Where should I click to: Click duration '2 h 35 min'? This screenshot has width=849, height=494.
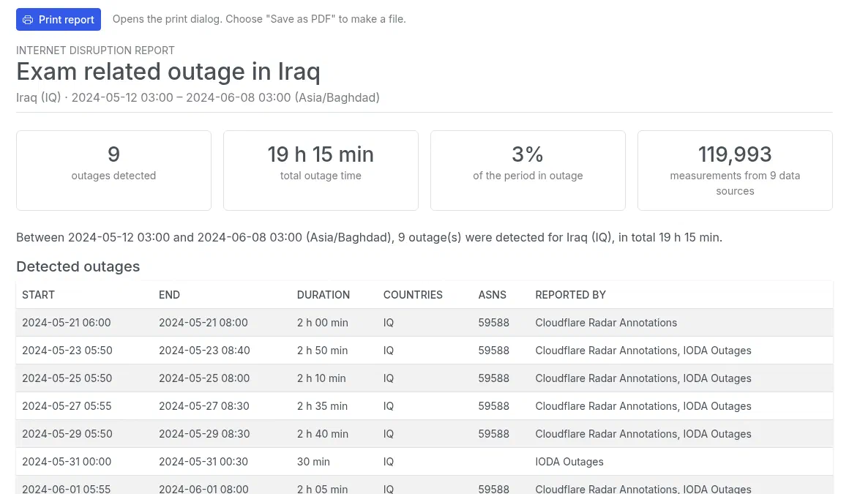click(x=322, y=406)
